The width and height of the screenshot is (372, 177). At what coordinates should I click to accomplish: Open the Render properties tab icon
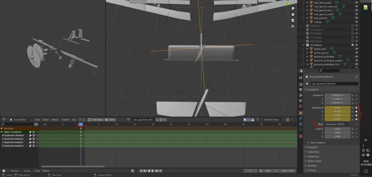[300, 84]
